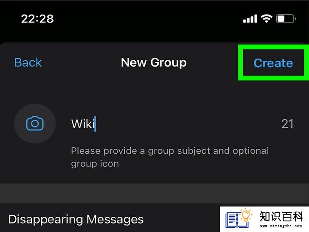The image size is (309, 232).
Task: Click the 22:28 clock in status bar
Action: pos(37,19)
